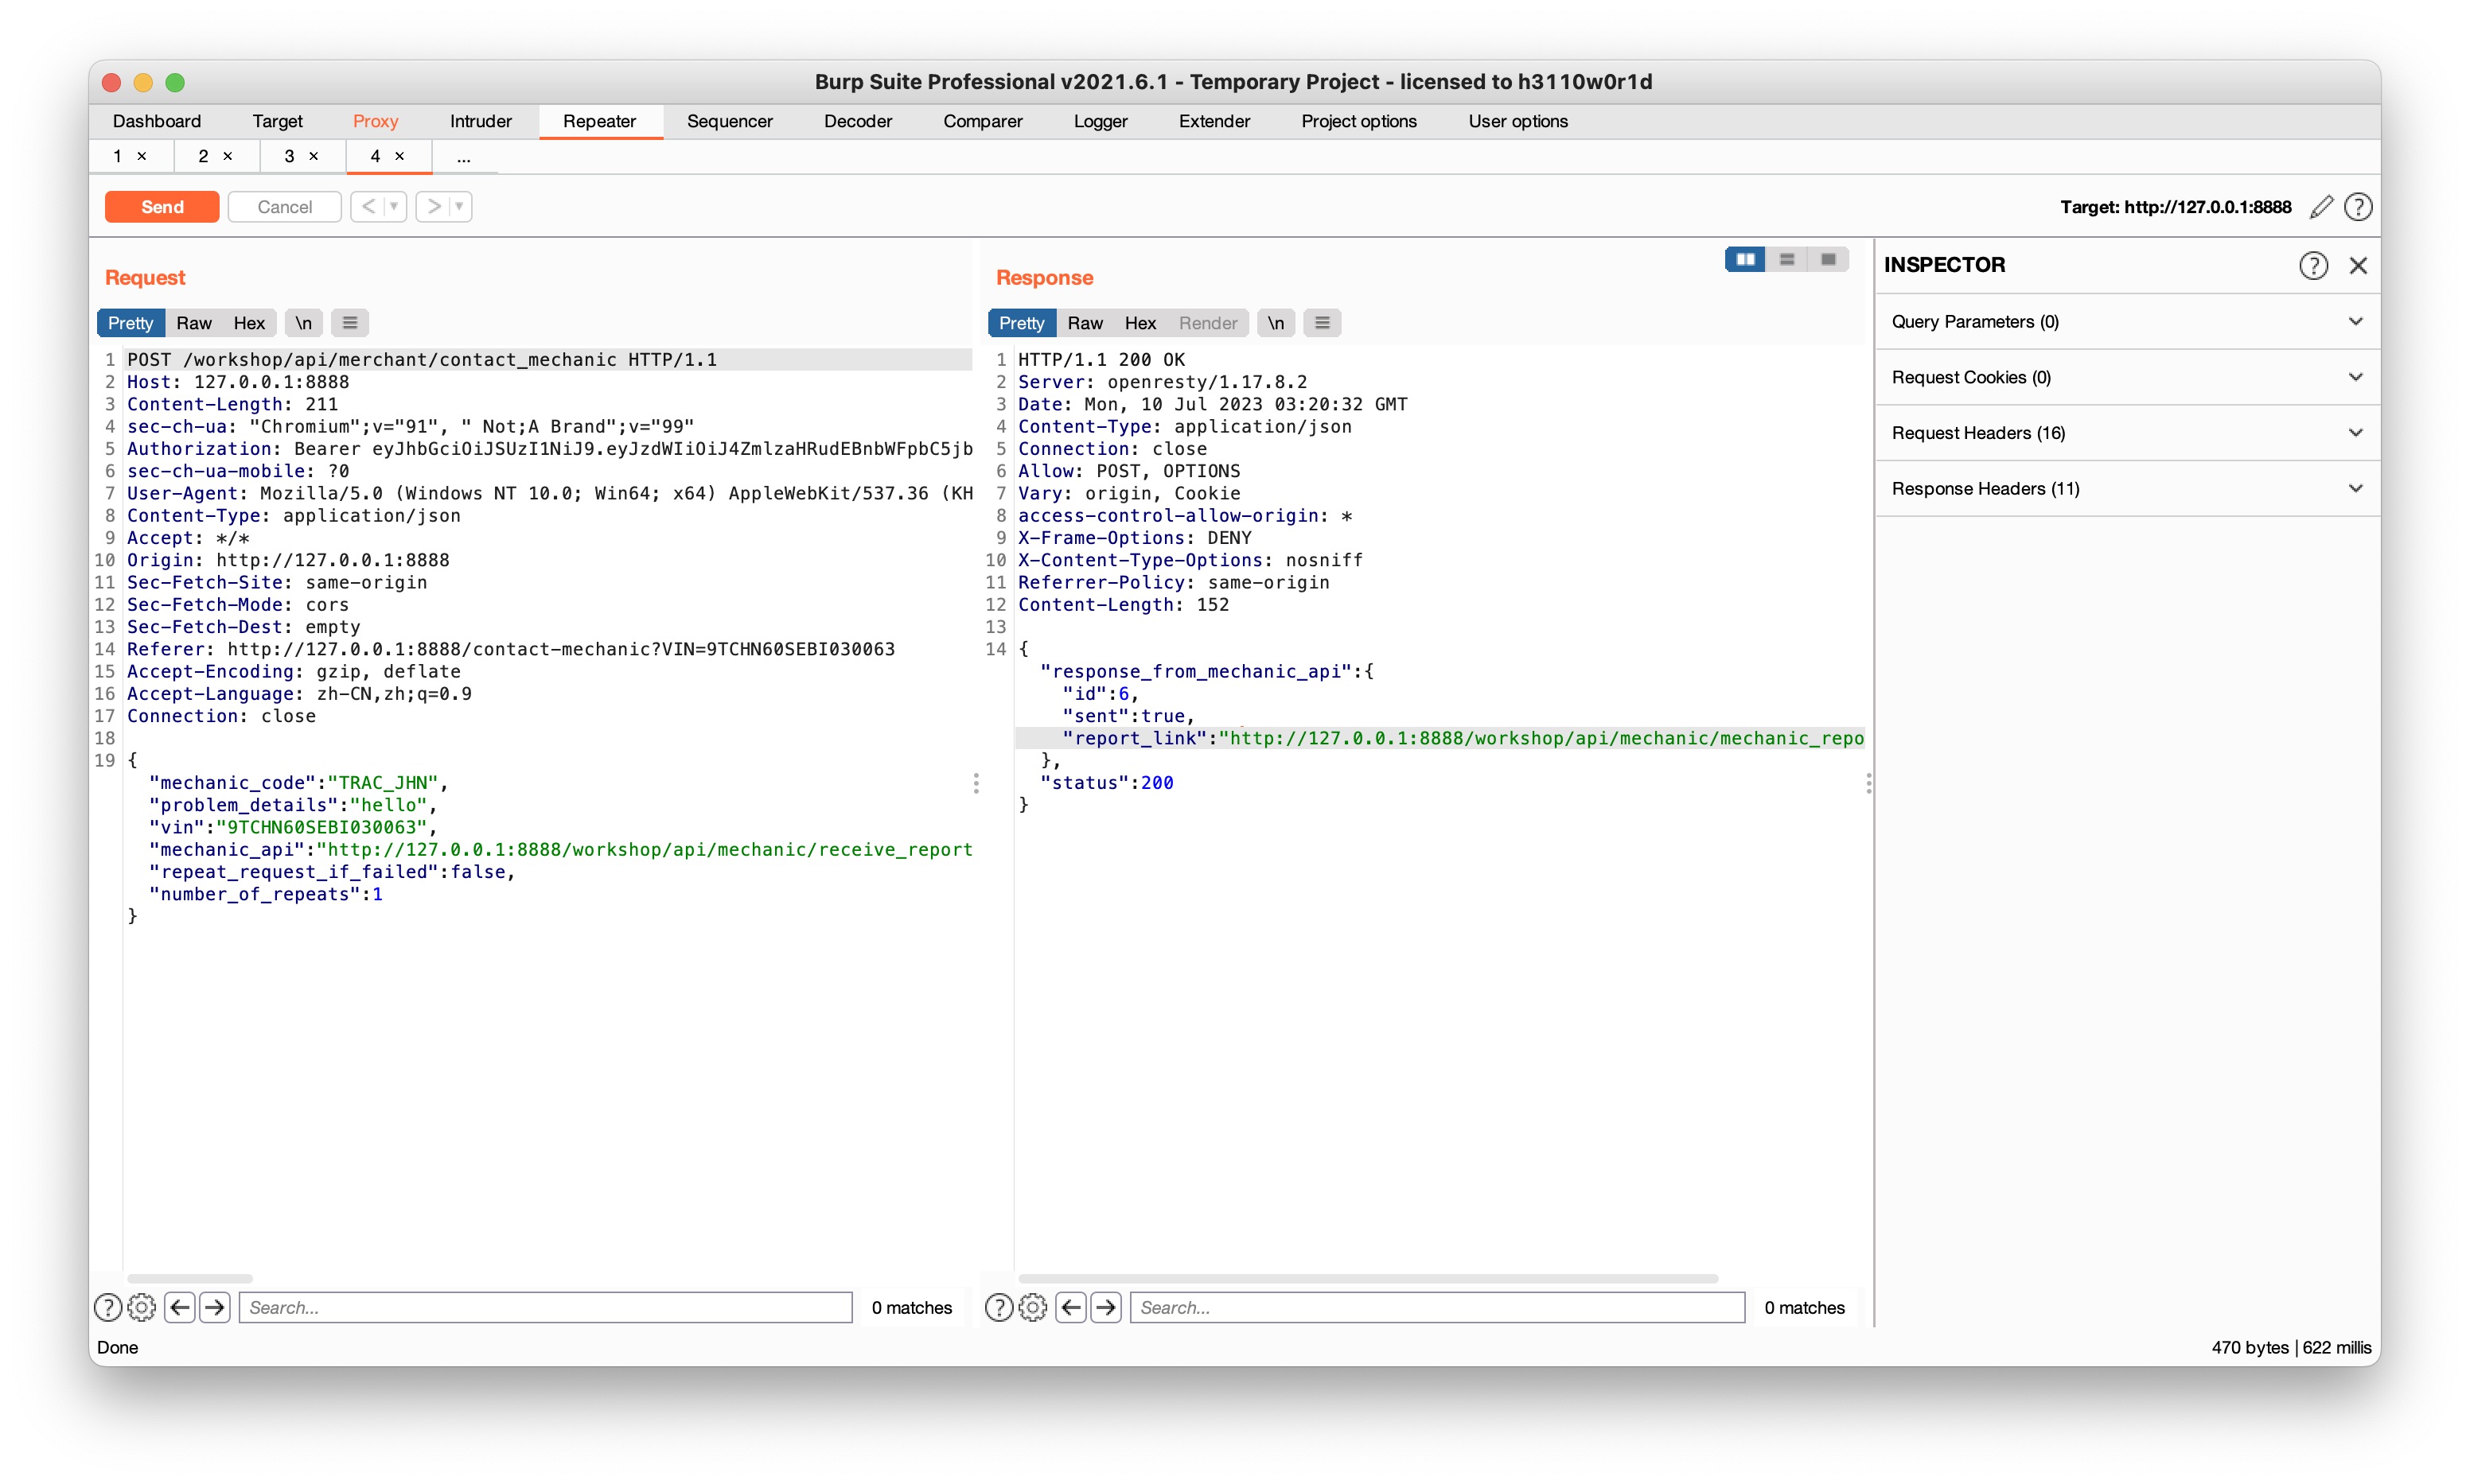
Task: Click request search previous-match arrow
Action: click(180, 1307)
